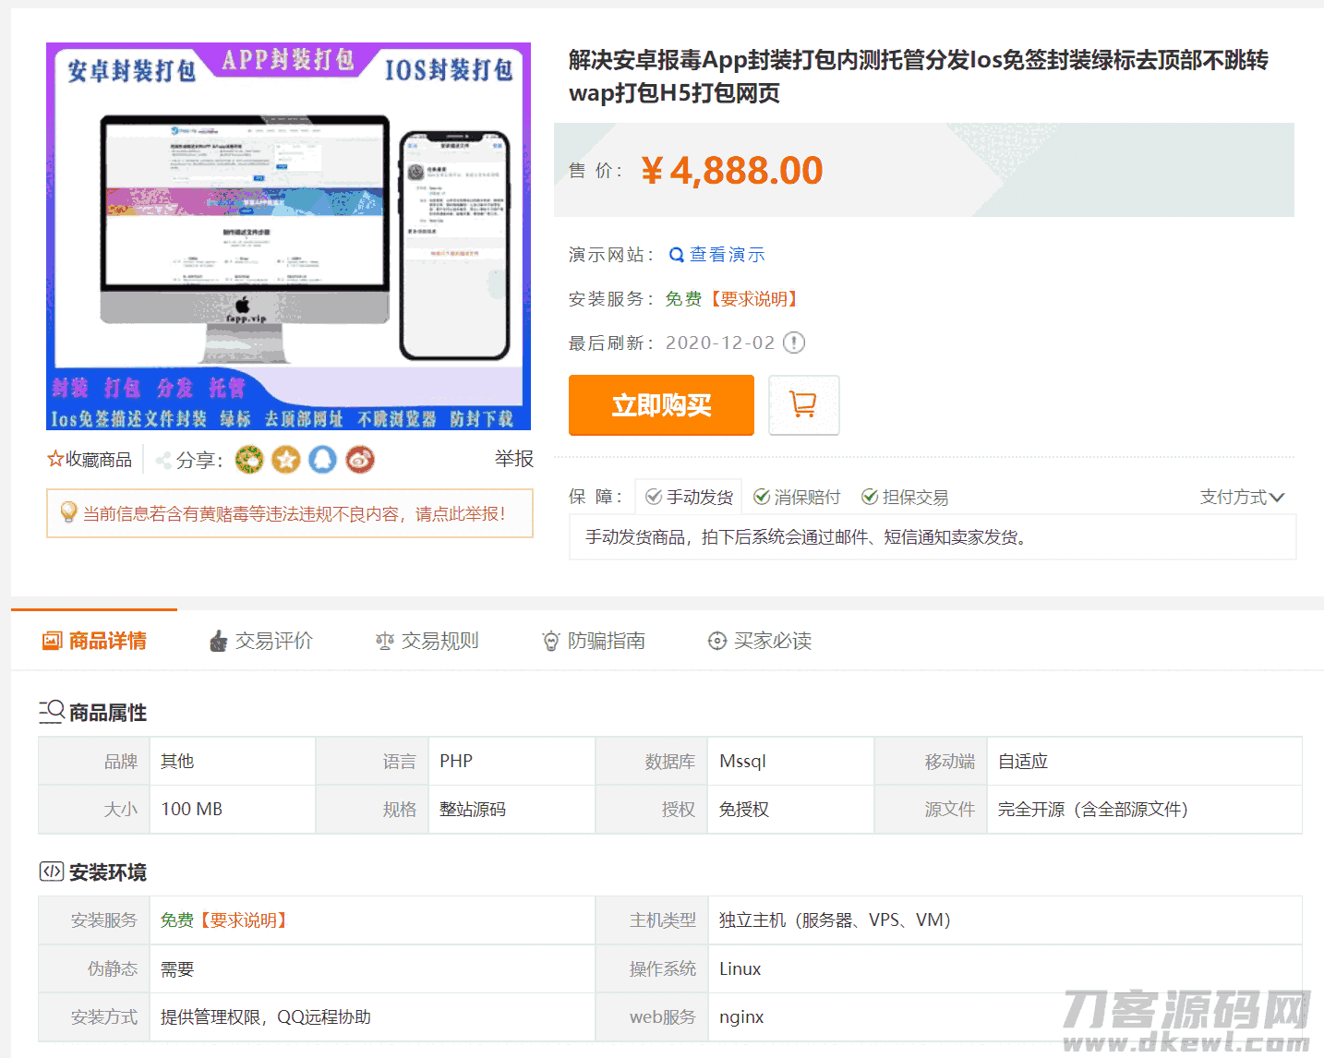Click the code icon beside 安装环境
Image resolution: width=1324 pixels, height=1058 pixels.
53,872
